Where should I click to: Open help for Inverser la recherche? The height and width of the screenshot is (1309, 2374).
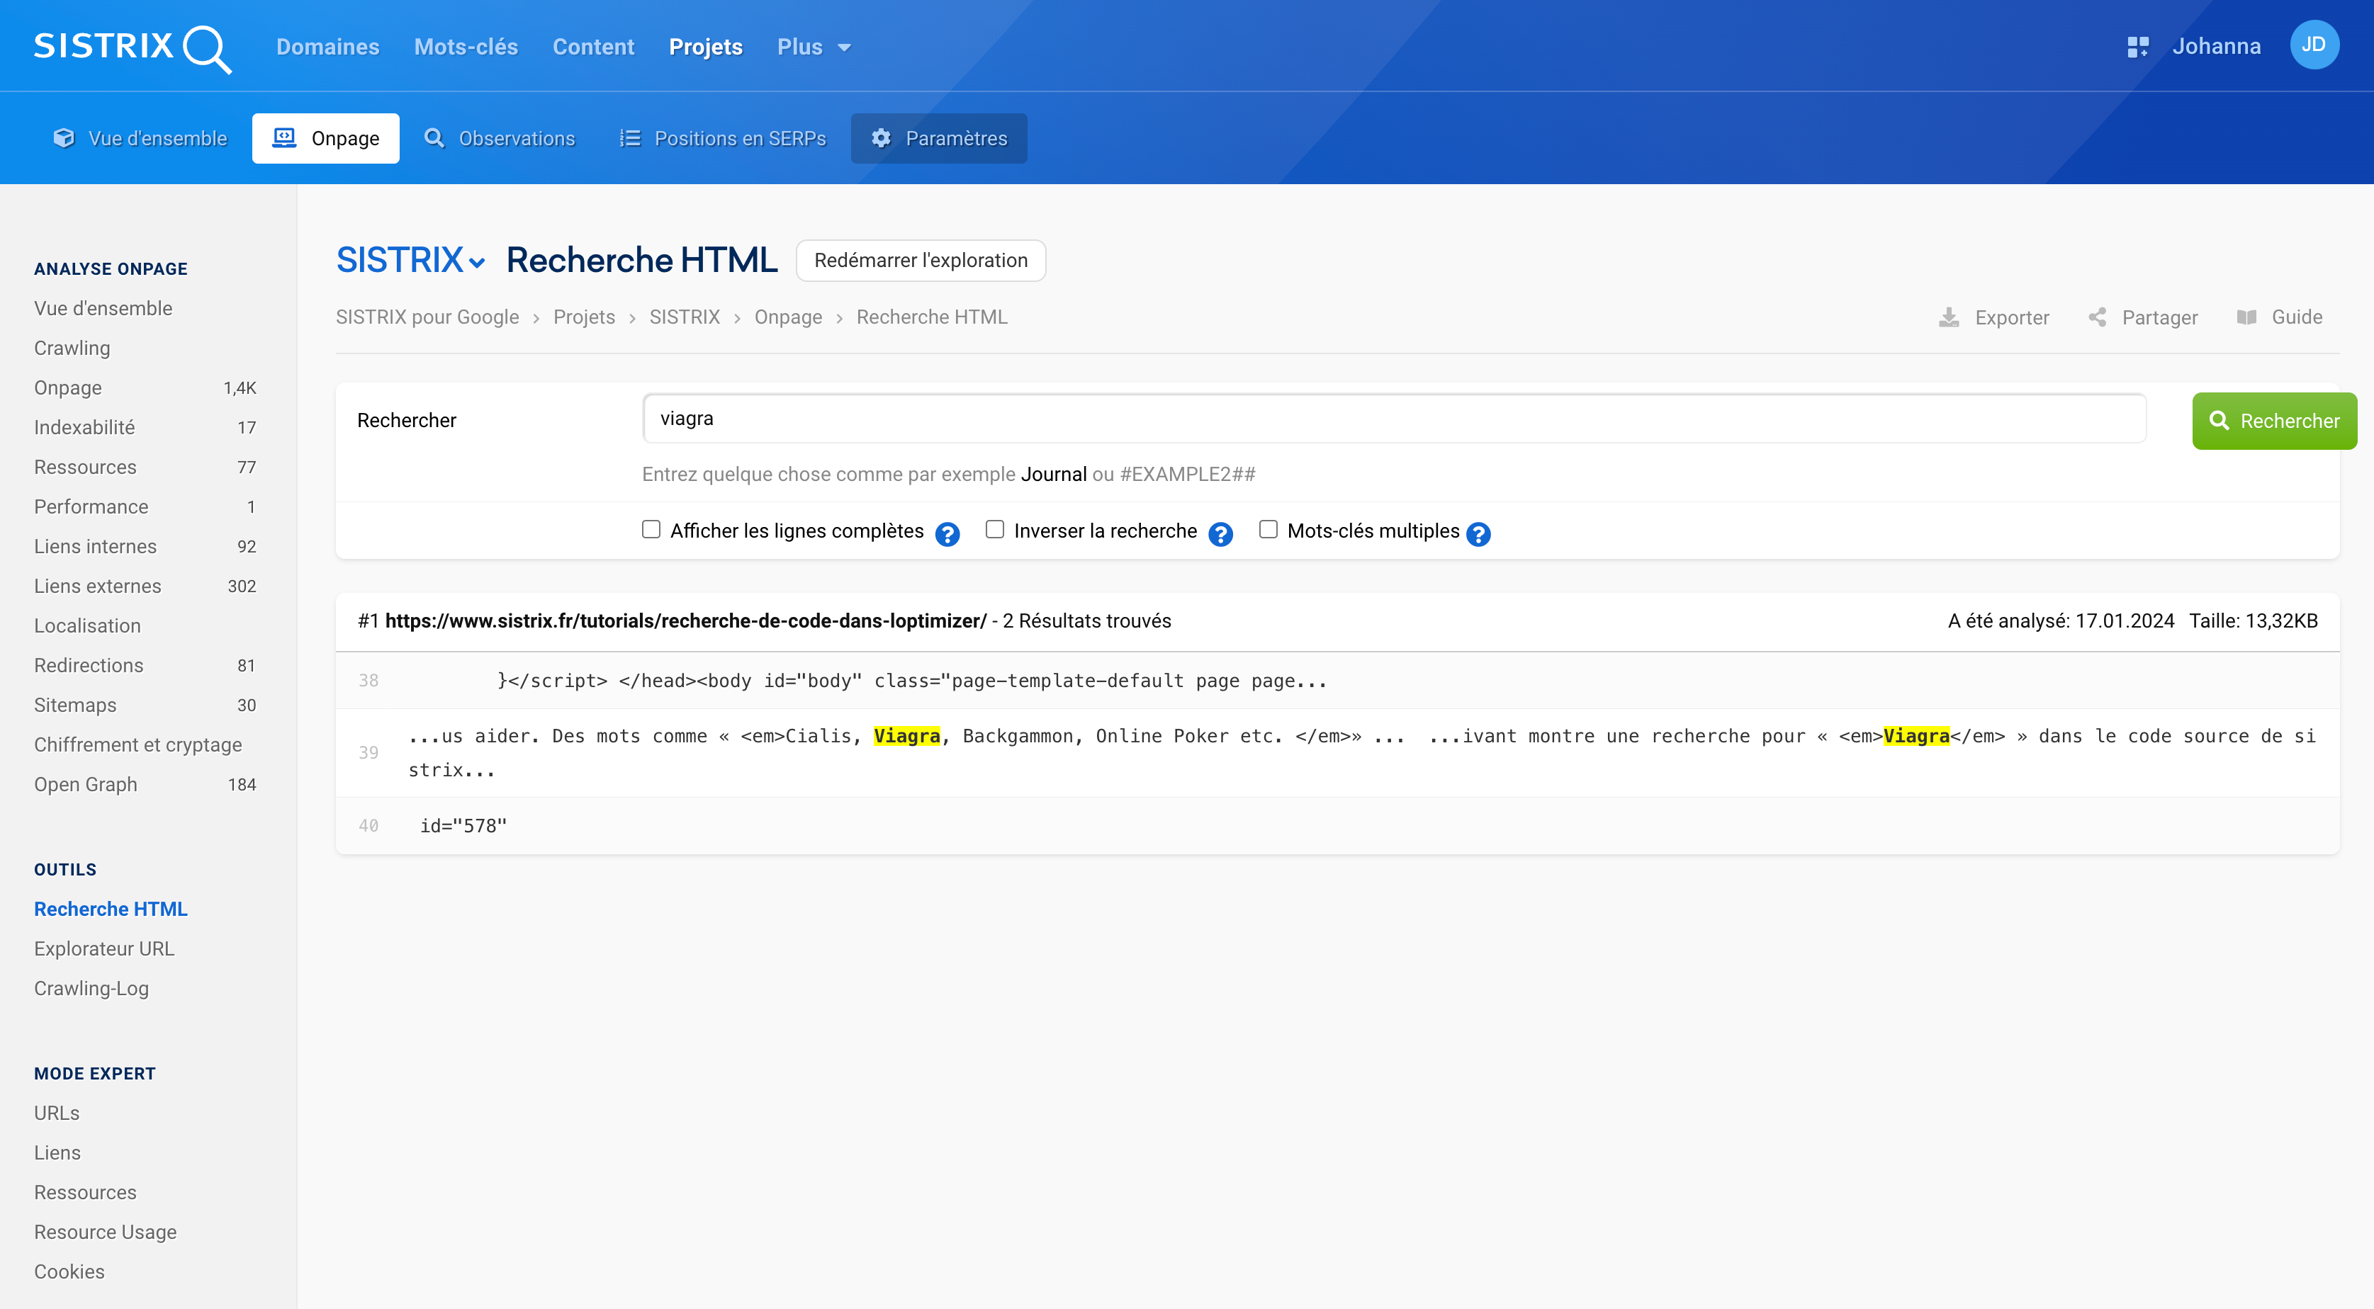tap(1221, 534)
